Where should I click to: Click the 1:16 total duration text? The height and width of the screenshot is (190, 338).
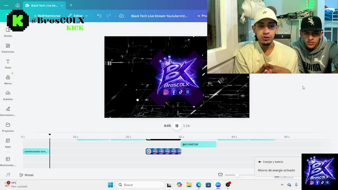[186, 126]
